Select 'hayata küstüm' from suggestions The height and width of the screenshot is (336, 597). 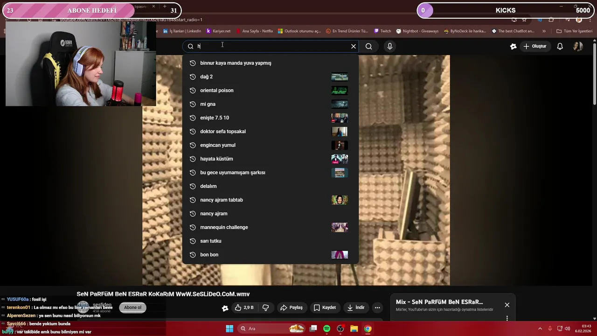(x=271, y=159)
